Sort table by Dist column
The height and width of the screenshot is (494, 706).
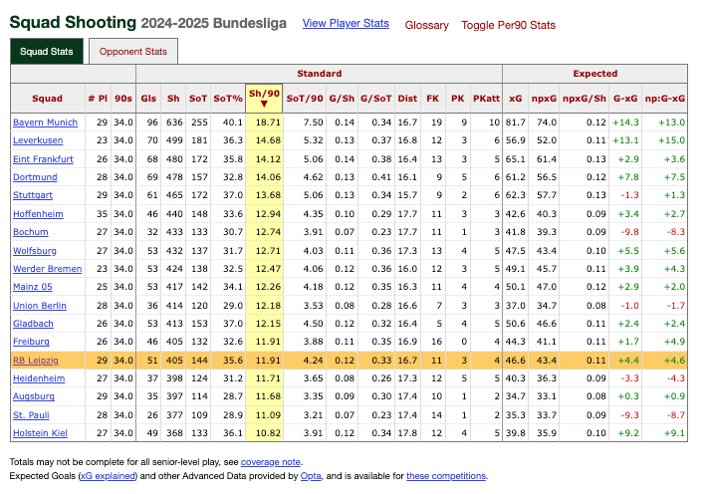[x=407, y=99]
